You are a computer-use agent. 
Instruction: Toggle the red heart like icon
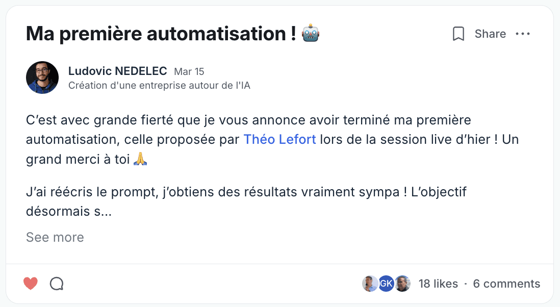[31, 284]
